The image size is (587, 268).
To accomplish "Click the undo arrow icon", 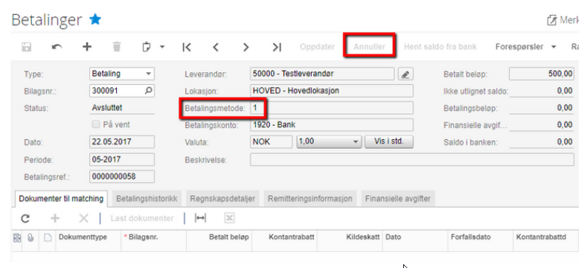I will [x=57, y=47].
